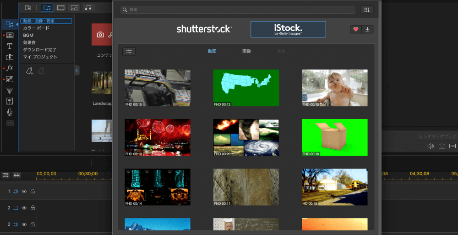Toggle visibility of audio track 1

(x=24, y=192)
